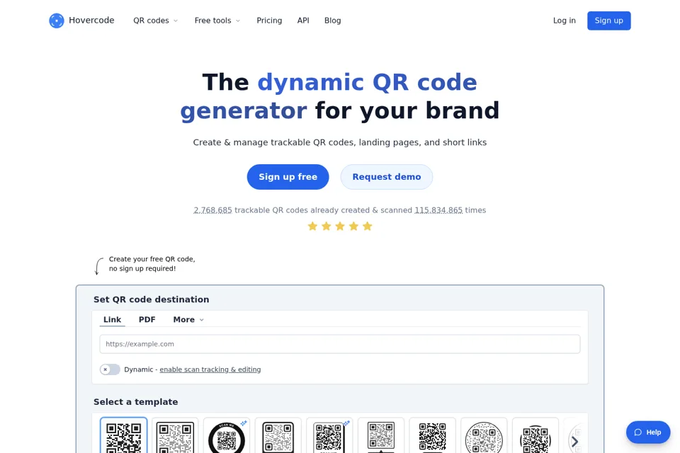This screenshot has width=680, height=453.
Task: Click the Log in link
Action: [x=565, y=21]
